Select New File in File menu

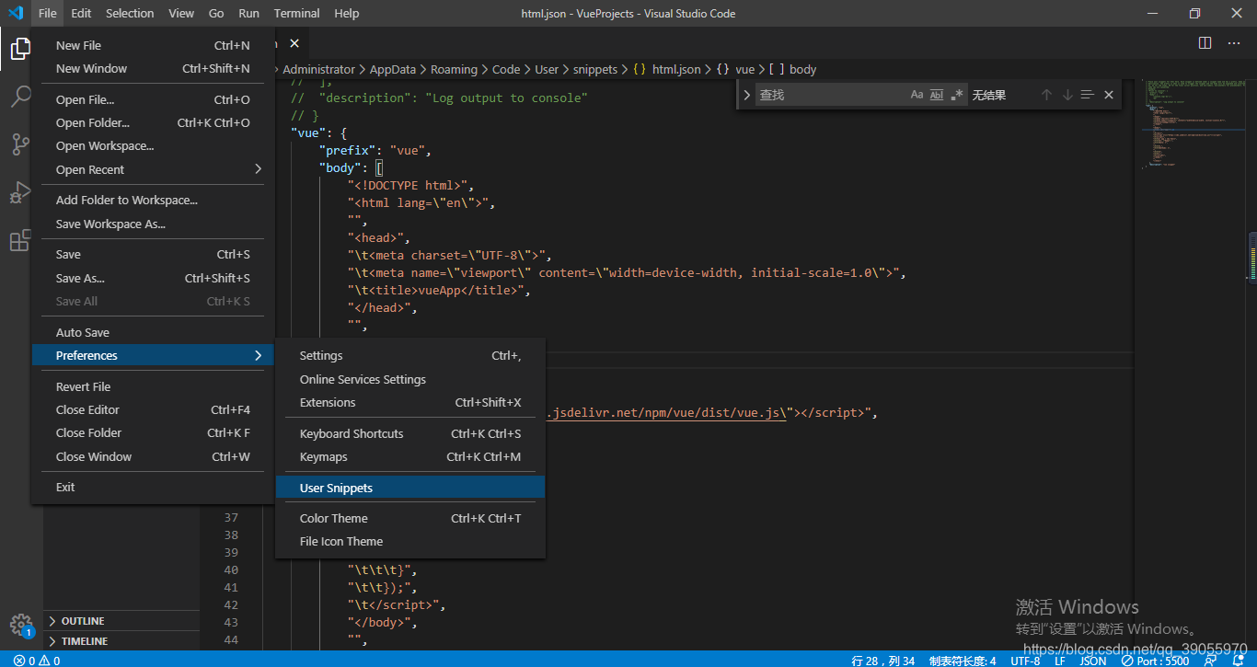153,45
